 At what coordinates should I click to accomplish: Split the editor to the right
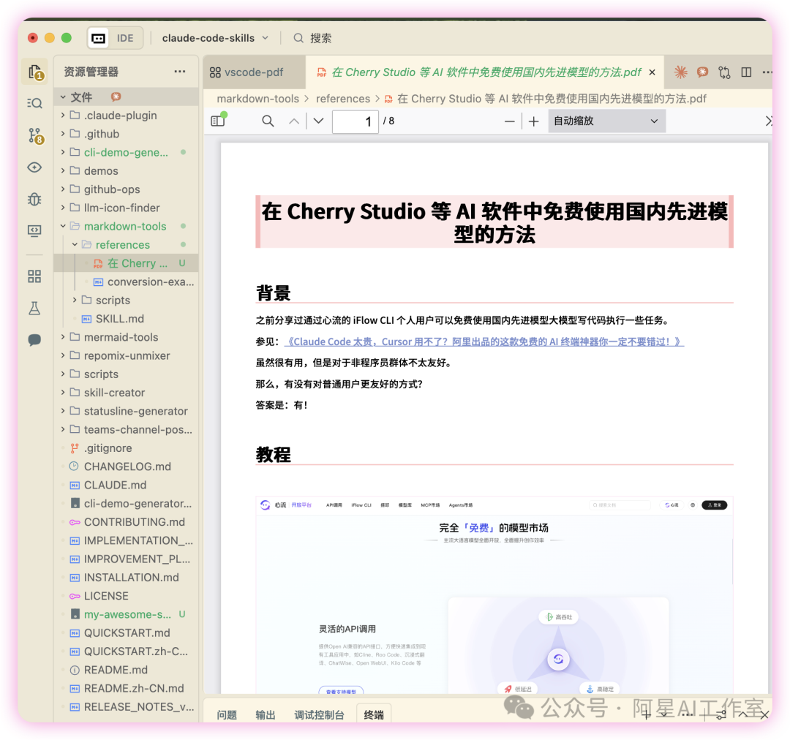pyautogui.click(x=746, y=72)
